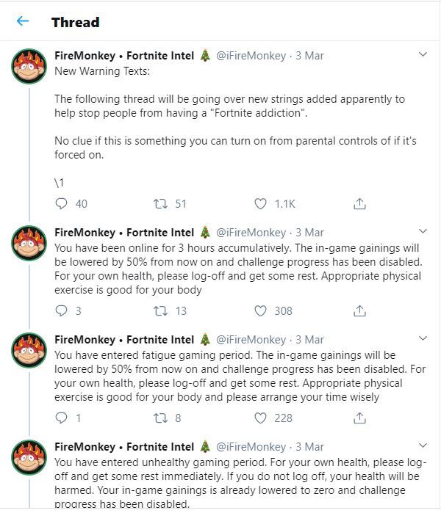
Task: Open the chevron menu on the third tweet
Action: pyautogui.click(x=423, y=338)
